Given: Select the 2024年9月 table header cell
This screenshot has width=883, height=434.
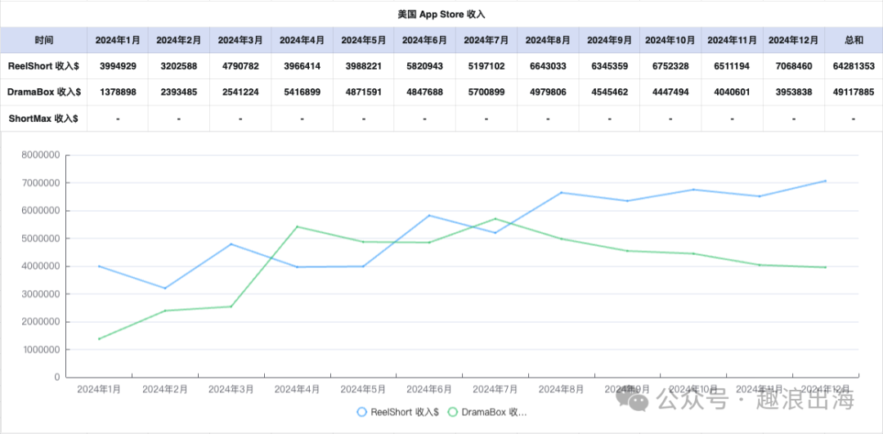Looking at the screenshot, I should tap(609, 40).
